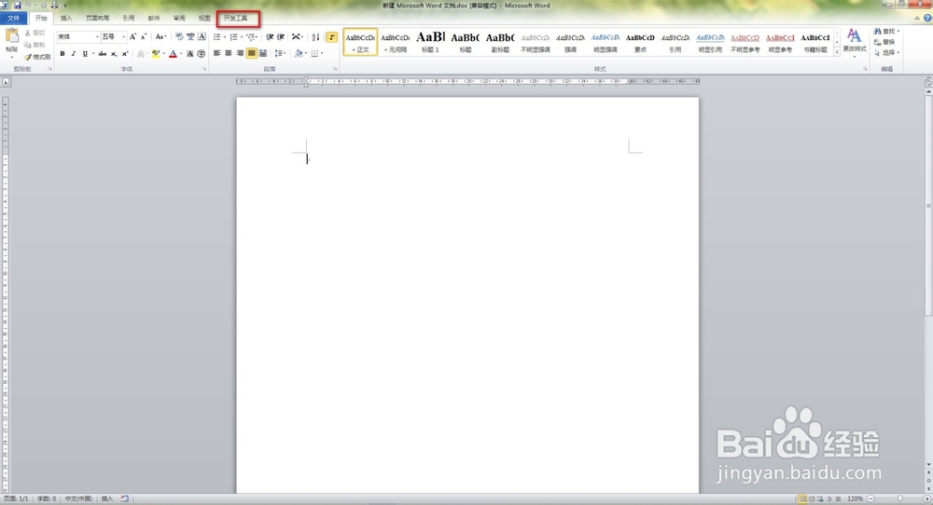Click the Save icon in quick access toolbar
This screenshot has height=505, width=933.
point(17,6)
